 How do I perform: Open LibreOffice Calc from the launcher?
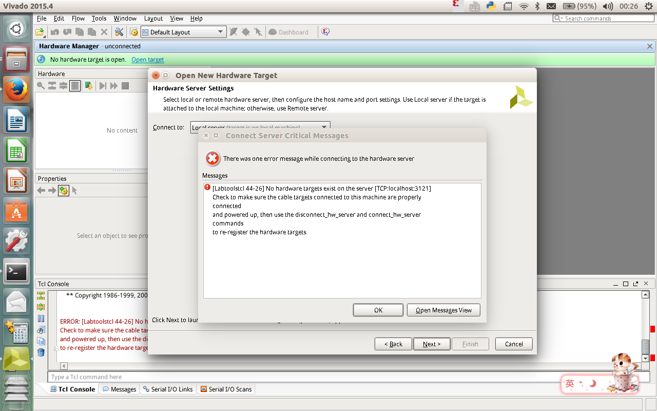pos(16,151)
